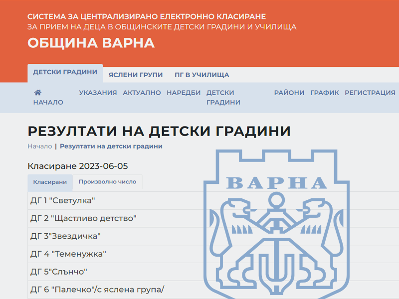The height and width of the screenshot is (299, 399).
Task: Open the ДГ 4 "Теменужка" entry
Action: tap(68, 254)
